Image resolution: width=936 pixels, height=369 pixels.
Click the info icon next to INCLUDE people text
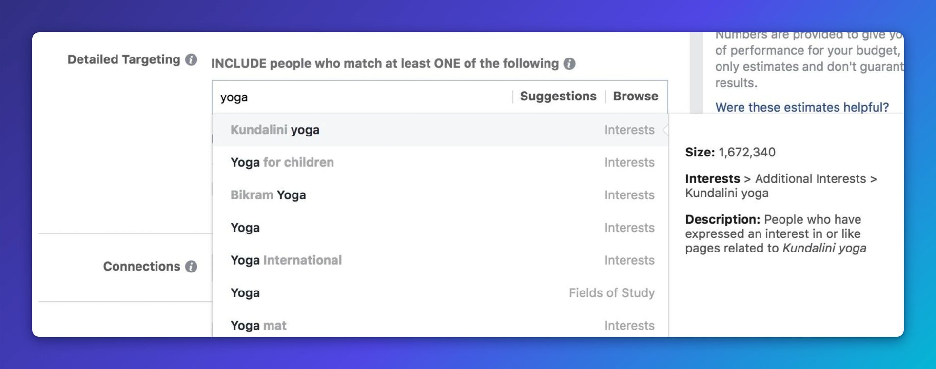coord(569,64)
